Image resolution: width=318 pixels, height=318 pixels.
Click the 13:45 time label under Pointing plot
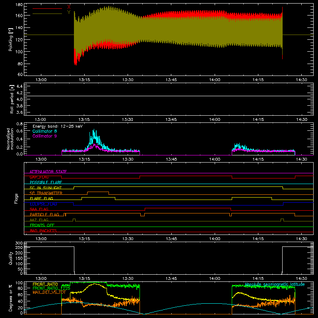click(171, 80)
